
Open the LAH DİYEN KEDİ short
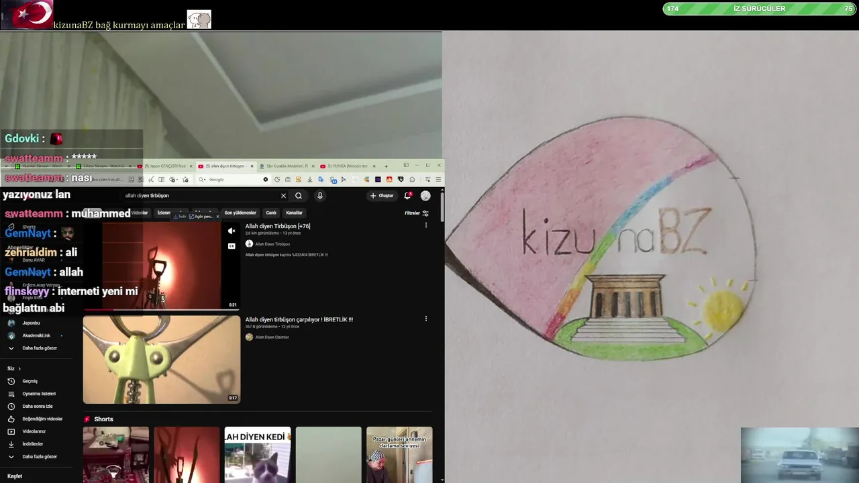coord(258,455)
